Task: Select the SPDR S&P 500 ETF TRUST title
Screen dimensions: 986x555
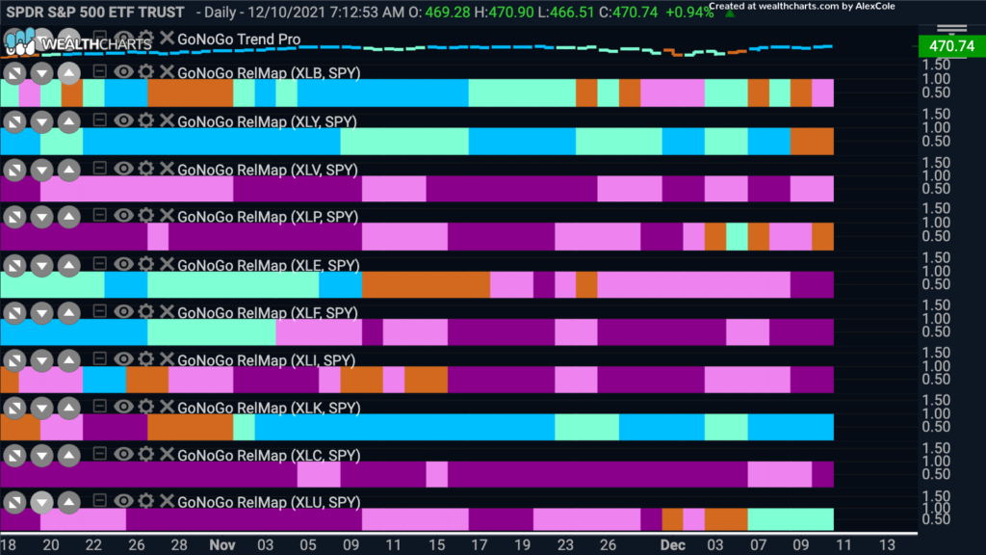Action: [95, 12]
